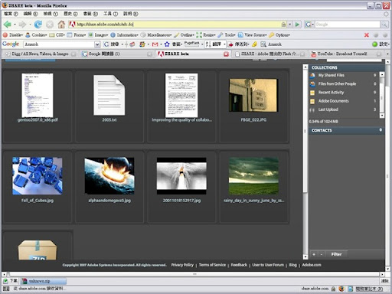Click the minus button beside Filter

[322, 254]
